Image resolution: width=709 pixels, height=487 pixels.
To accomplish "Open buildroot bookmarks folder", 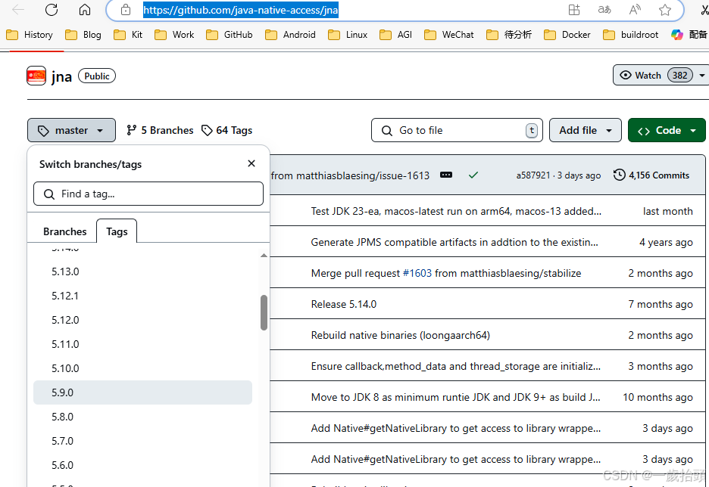I will click(631, 35).
